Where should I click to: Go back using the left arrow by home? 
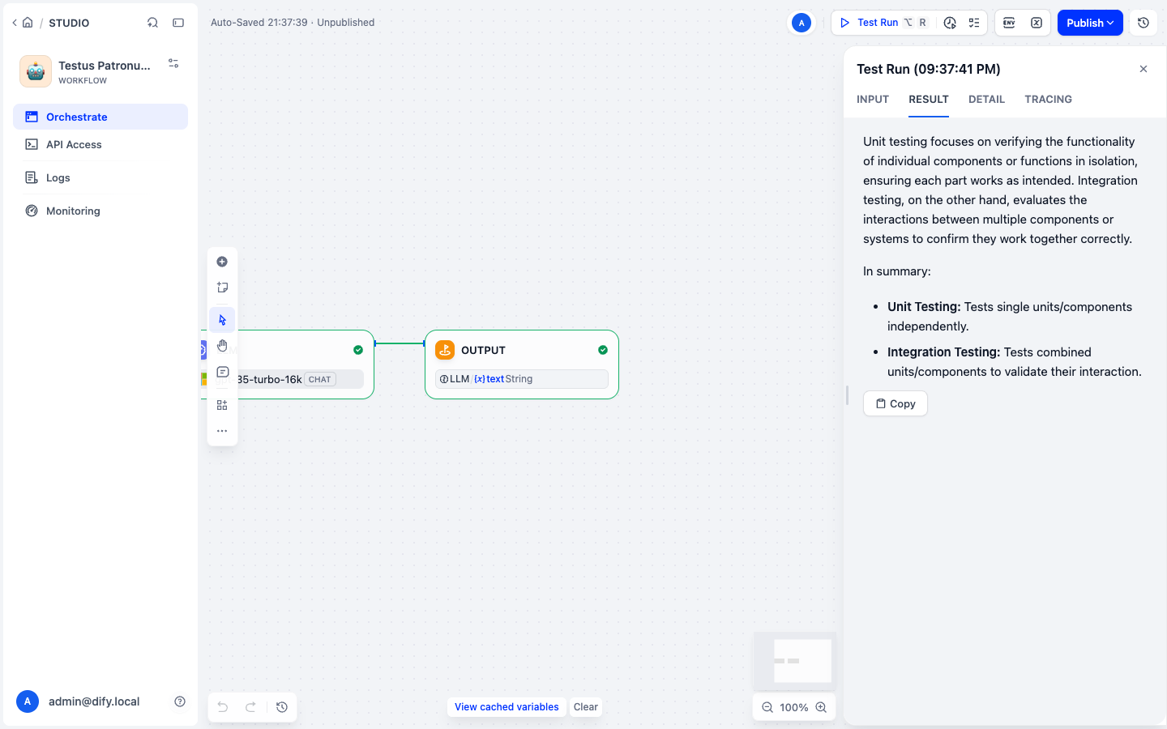click(x=15, y=23)
